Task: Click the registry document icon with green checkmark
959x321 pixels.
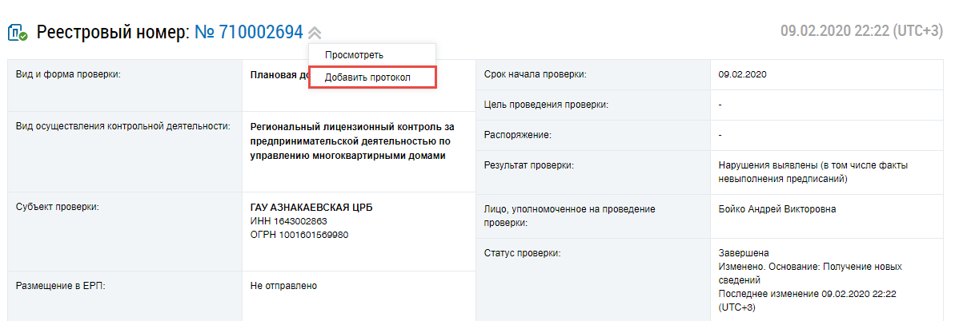Action: pos(18,33)
